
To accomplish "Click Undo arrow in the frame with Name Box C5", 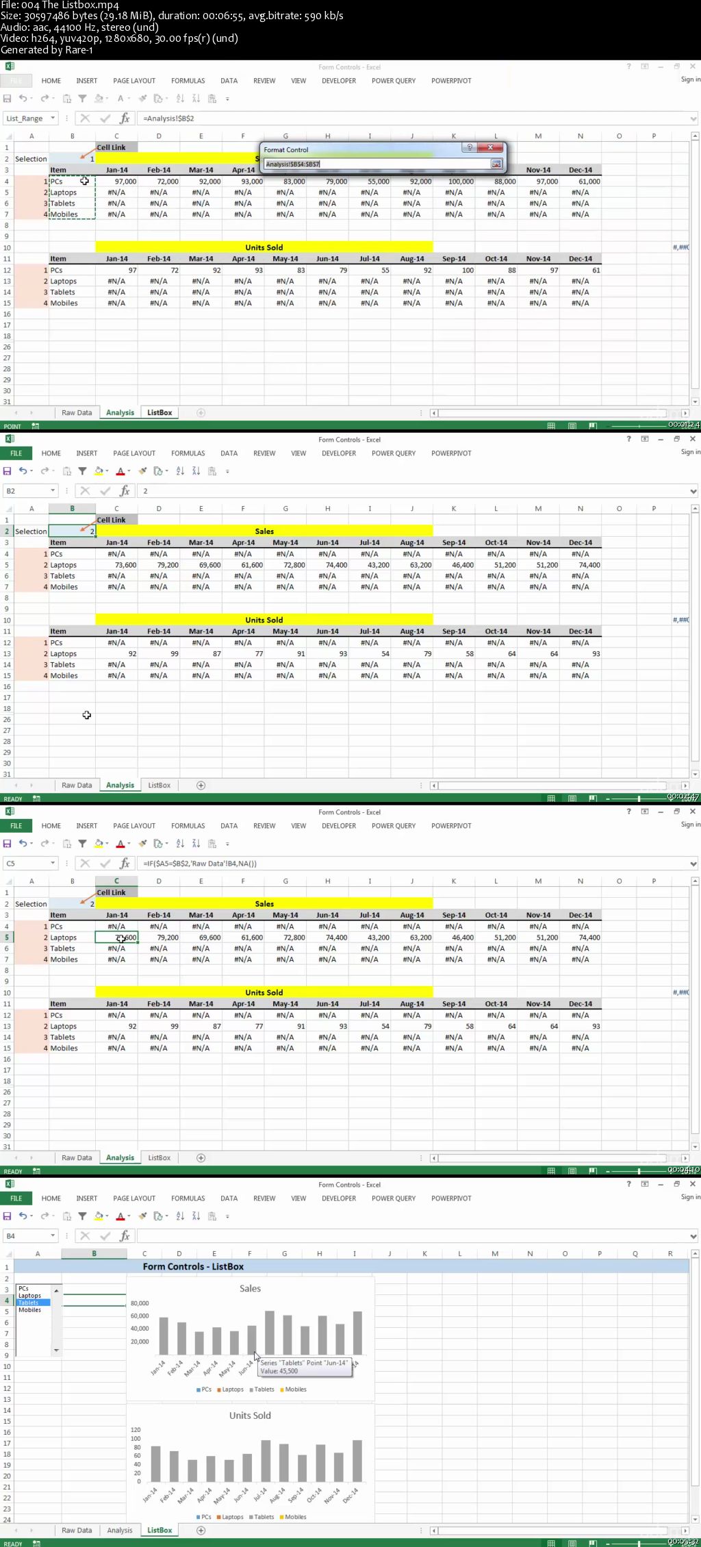I will [22, 844].
